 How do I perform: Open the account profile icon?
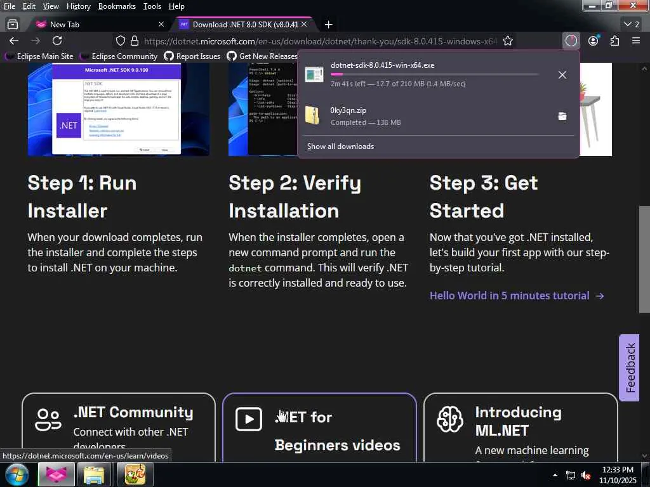point(594,41)
